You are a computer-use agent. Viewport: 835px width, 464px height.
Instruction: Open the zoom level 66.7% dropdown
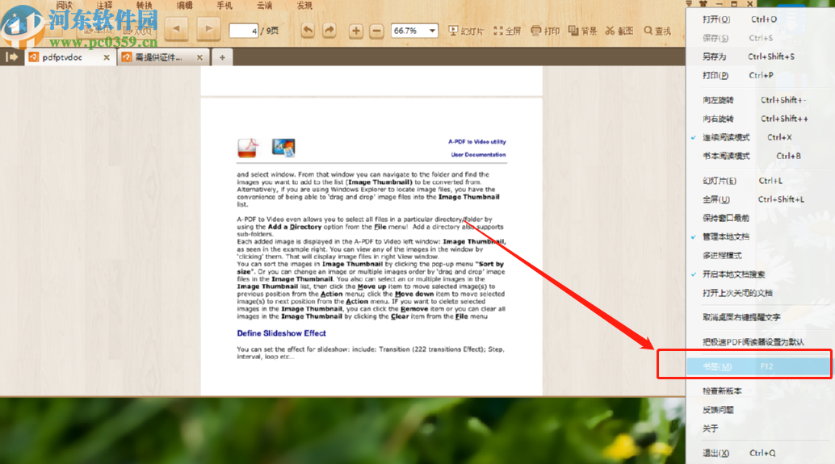(432, 31)
